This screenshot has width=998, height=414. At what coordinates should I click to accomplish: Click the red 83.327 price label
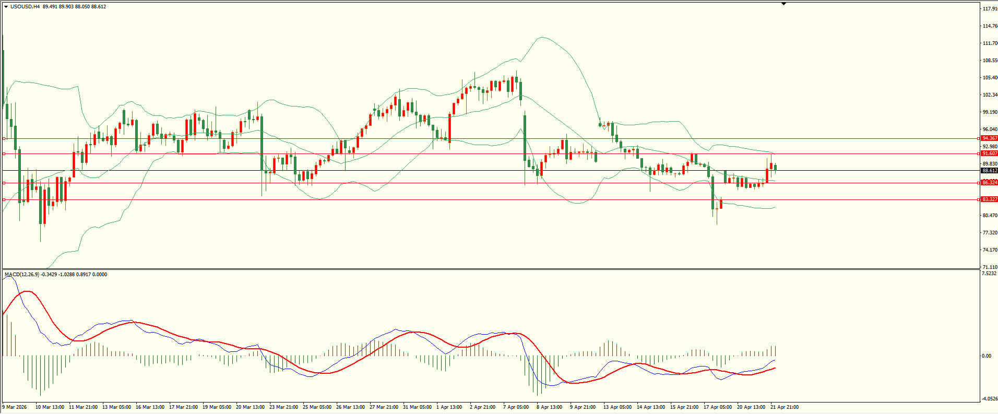pos(989,199)
